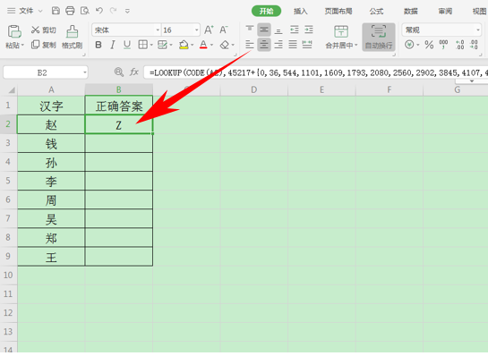Viewport: 488px width, 356px height.
Task: Select the Format Painter (格式刷) tool
Action: click(x=72, y=37)
